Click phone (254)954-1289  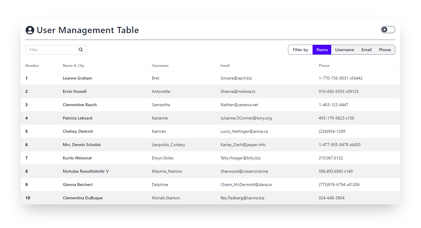click(332, 131)
